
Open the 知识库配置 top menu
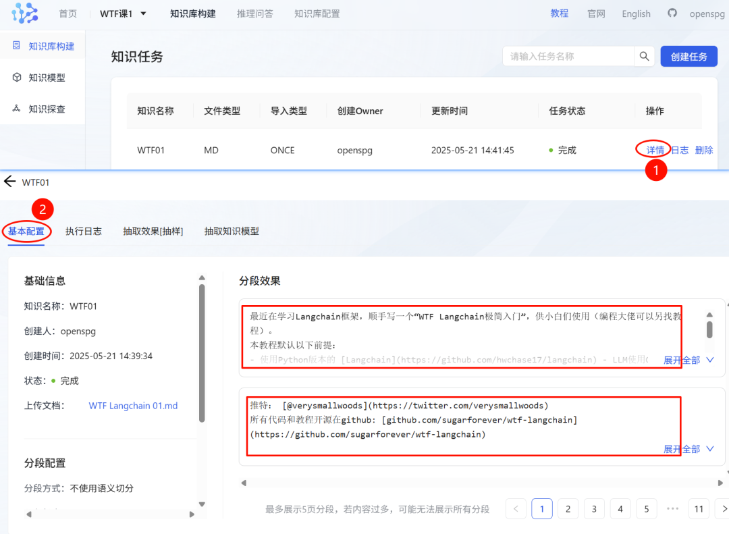[x=317, y=14]
